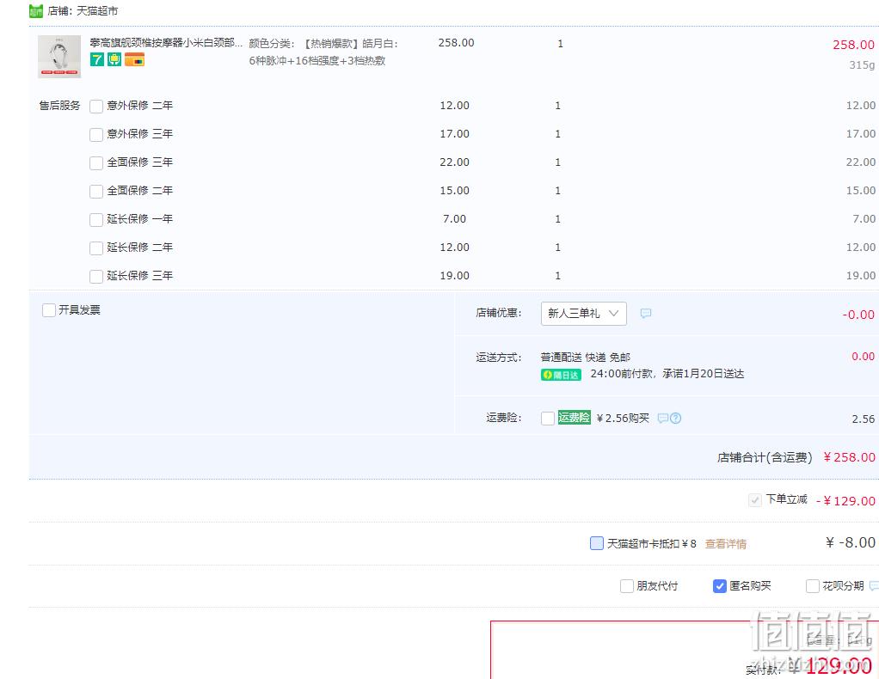Image resolution: width=879 pixels, height=679 pixels.
Task: Check the 天猫超市卡抵扣¥8 checkbox
Action: pos(597,543)
